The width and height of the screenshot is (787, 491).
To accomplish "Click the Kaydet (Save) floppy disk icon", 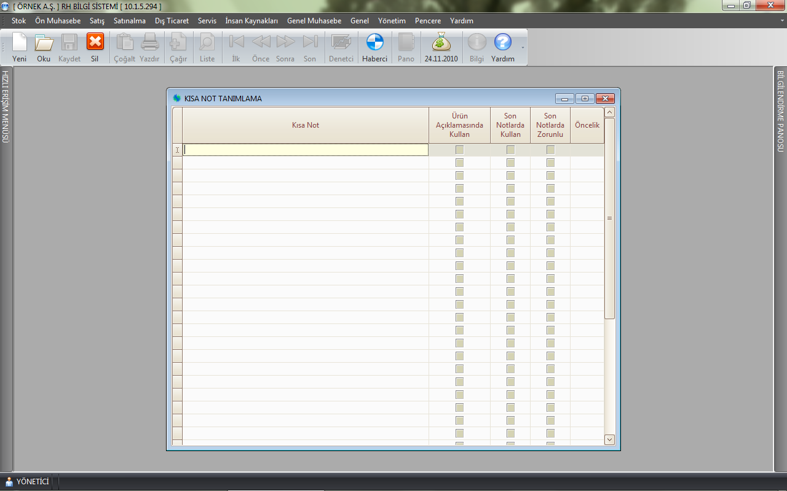I will click(x=69, y=43).
